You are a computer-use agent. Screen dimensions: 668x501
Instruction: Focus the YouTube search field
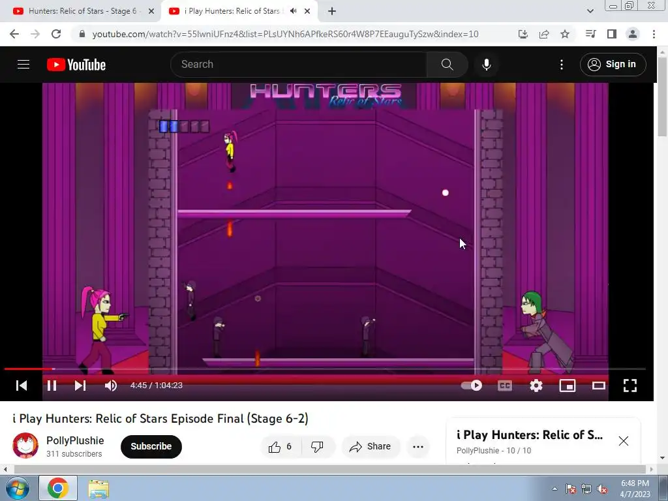(x=298, y=65)
